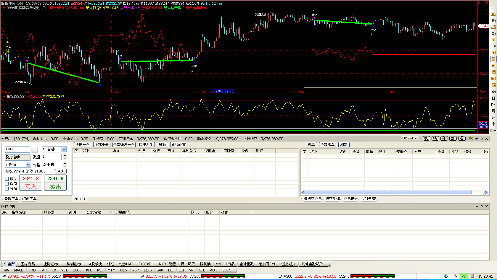Switch to 30-minute chart period icon
Screen dimensions: 497x280
coord(493,79)
